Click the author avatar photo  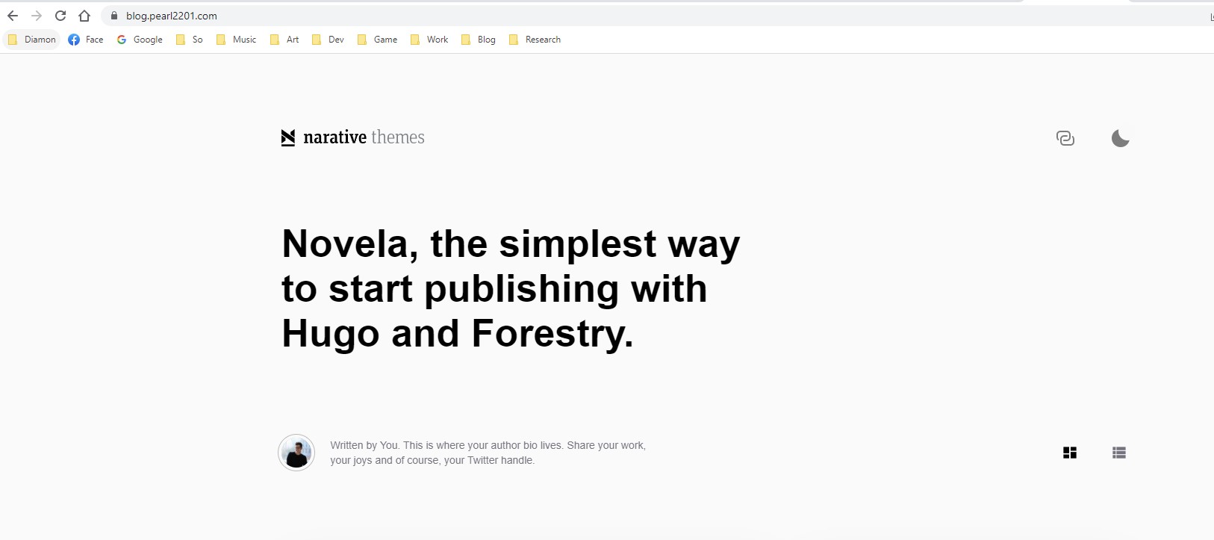(x=296, y=453)
